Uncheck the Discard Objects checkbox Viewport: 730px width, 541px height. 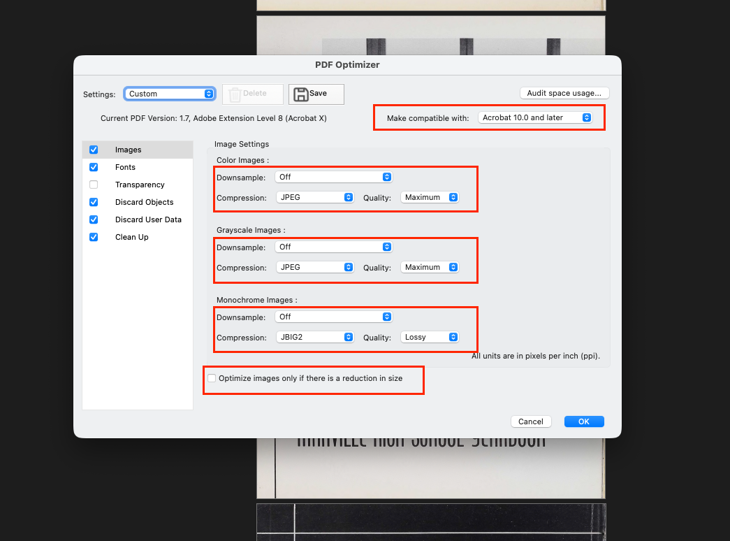[94, 202]
